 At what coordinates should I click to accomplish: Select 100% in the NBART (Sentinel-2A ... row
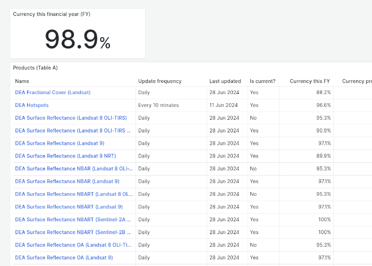point(325,219)
